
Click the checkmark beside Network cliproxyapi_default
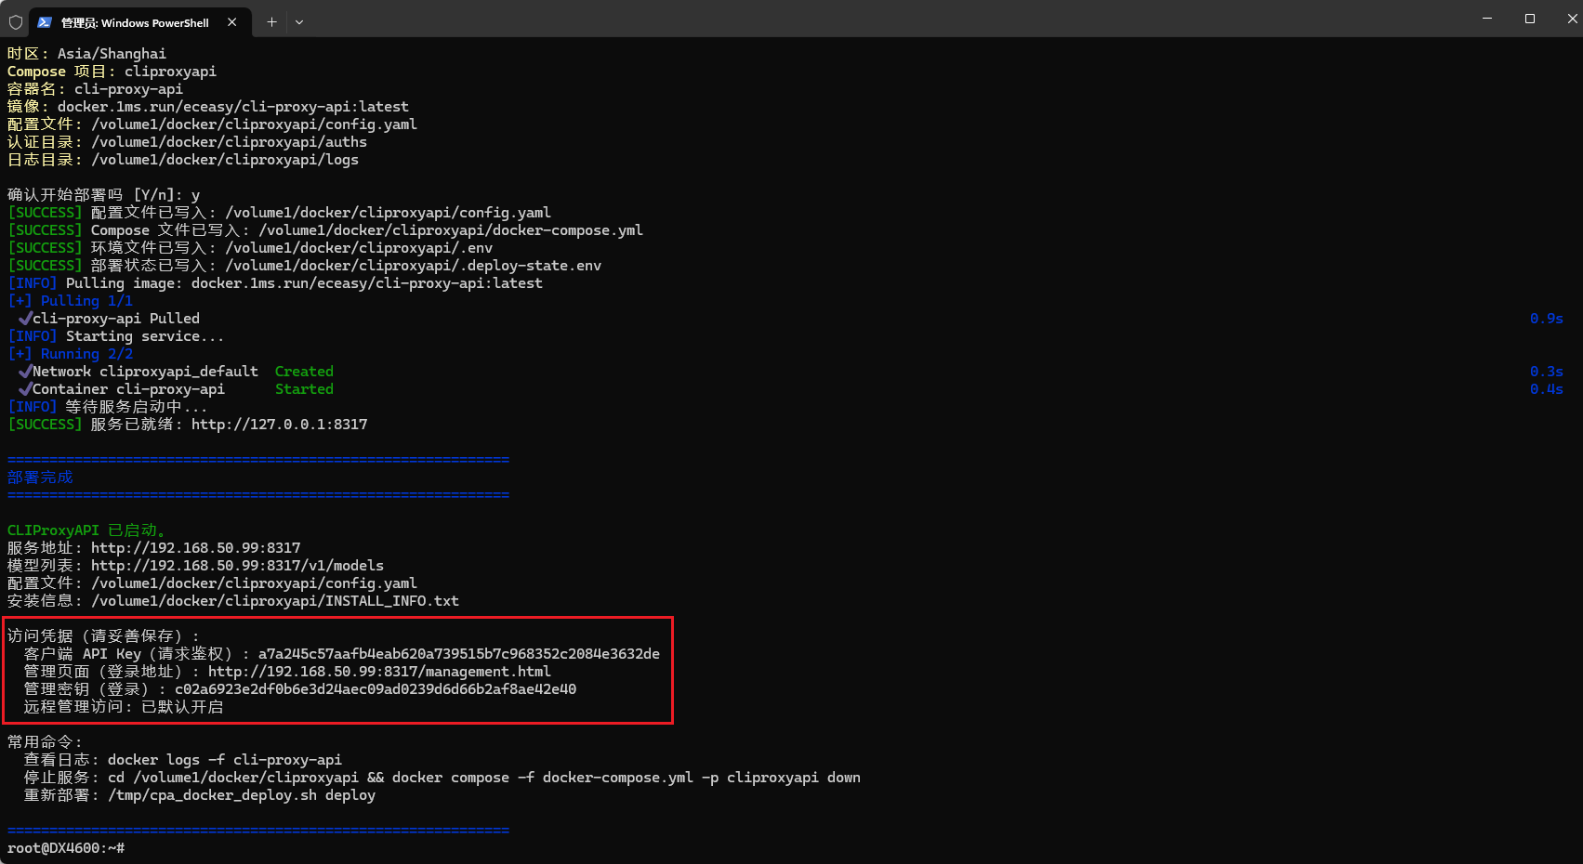point(25,372)
